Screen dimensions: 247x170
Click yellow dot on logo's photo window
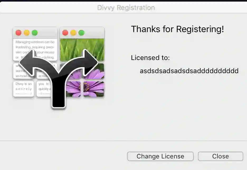[73, 33]
